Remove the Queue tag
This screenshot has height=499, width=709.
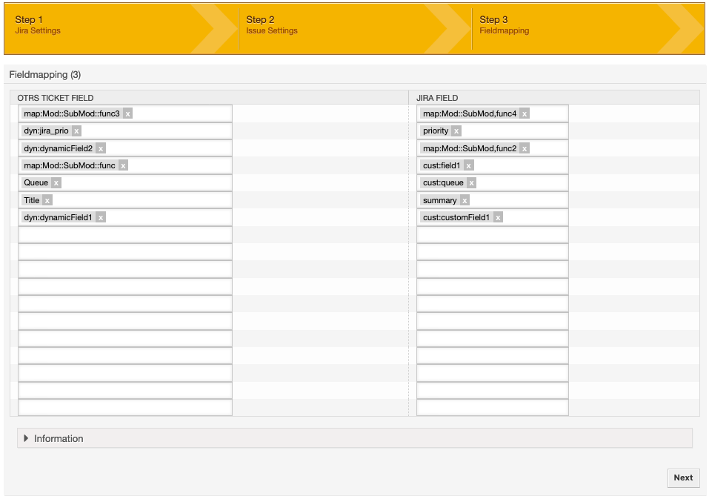56,183
